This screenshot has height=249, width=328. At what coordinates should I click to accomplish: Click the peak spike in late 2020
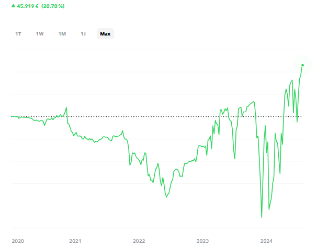66,108
